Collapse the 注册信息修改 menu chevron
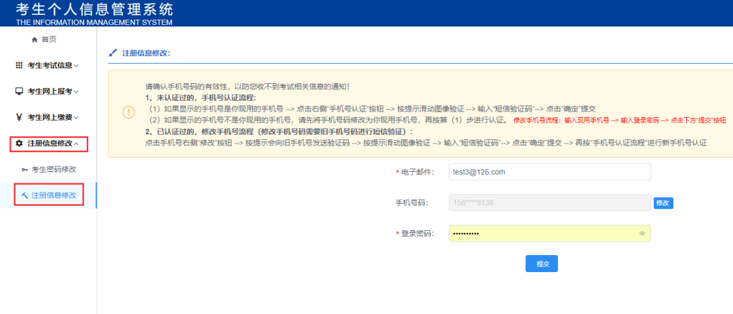Viewport: 733px width, 314px height. [76, 143]
